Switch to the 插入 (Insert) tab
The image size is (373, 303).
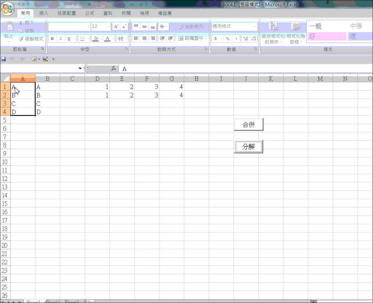pyautogui.click(x=44, y=13)
